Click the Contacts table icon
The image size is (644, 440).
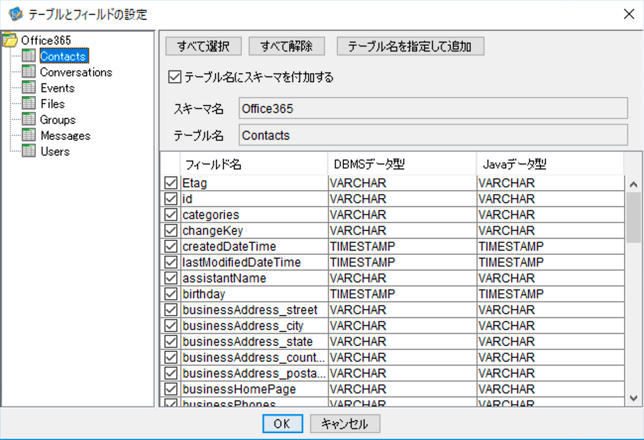(x=29, y=56)
